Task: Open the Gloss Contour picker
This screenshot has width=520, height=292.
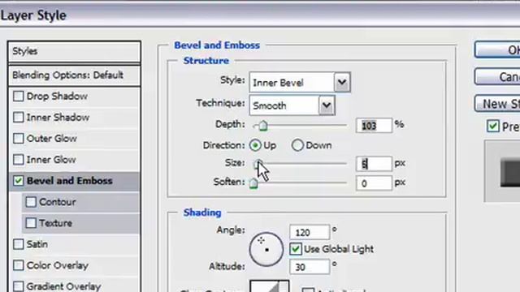Action: 269,286
